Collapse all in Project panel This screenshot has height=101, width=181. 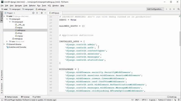[x=37, y=13]
